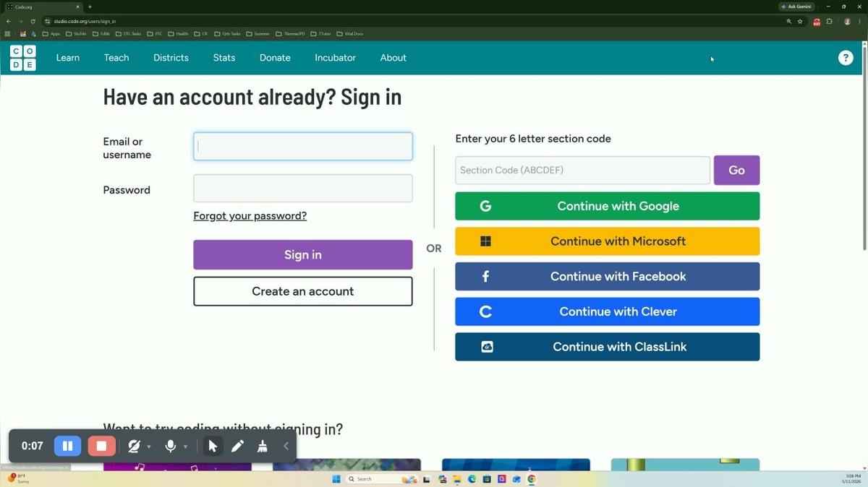This screenshot has width=868, height=487.
Task: Open File Explorer from taskbar
Action: 457,479
